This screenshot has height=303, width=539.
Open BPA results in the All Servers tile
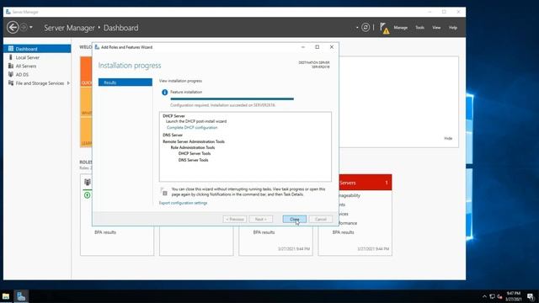pyautogui.click(x=343, y=232)
